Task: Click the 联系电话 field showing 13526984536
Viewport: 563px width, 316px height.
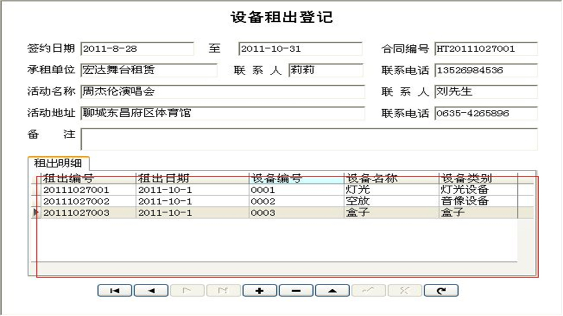Action: tap(484, 70)
